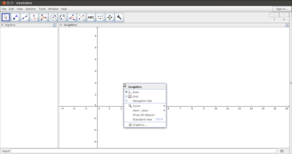Open dropdown arrow of Polygon tool
The width and height of the screenshot is (292, 154).
pyautogui.click(x=47, y=21)
